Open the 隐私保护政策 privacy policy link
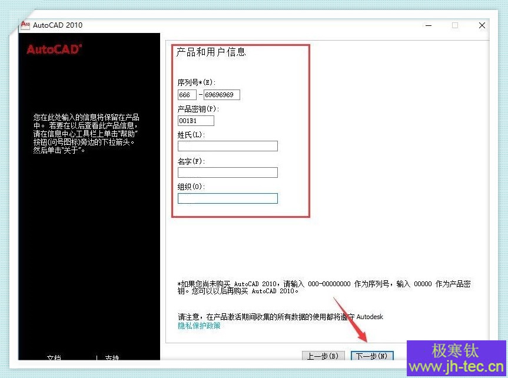The image size is (508, 378). 199,326
